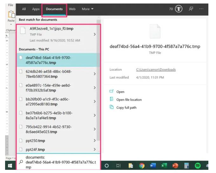Screen dimensions: 216x173
Task: Click the Windows Start button
Action: pyautogui.click(x=10, y=166)
